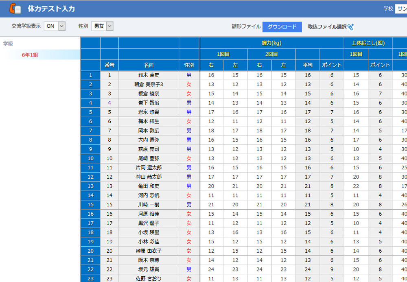Click the app logo icon beside 体力テスト入力

[x=15, y=9]
